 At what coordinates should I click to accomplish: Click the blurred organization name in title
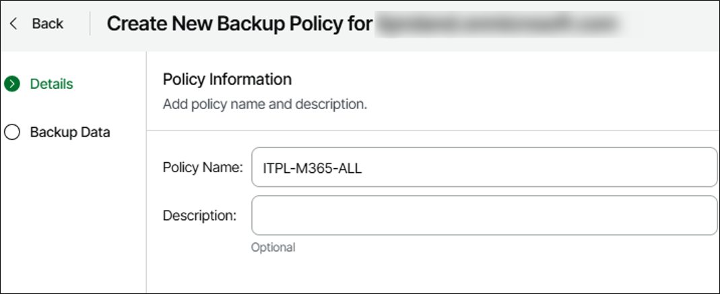[x=497, y=24]
